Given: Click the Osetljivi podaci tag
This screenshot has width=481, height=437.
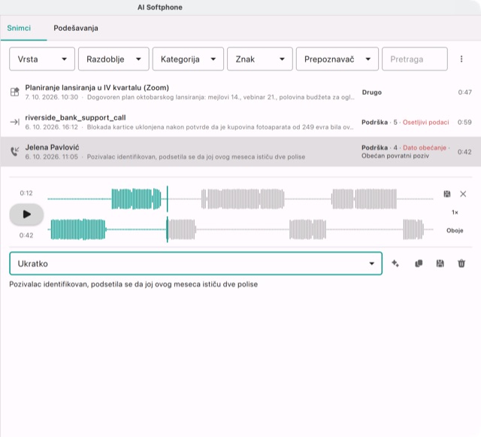Looking at the screenshot, I should [x=426, y=123].
